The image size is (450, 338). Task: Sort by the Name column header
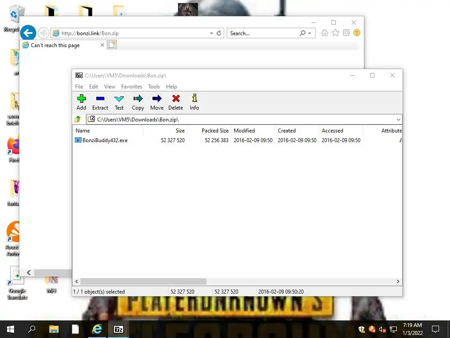(108, 130)
